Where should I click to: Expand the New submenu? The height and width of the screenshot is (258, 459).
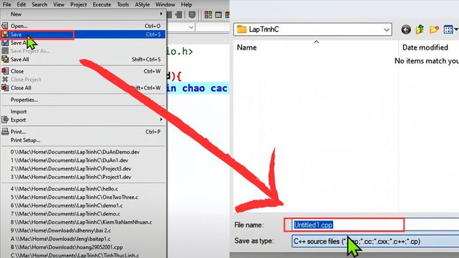point(83,14)
